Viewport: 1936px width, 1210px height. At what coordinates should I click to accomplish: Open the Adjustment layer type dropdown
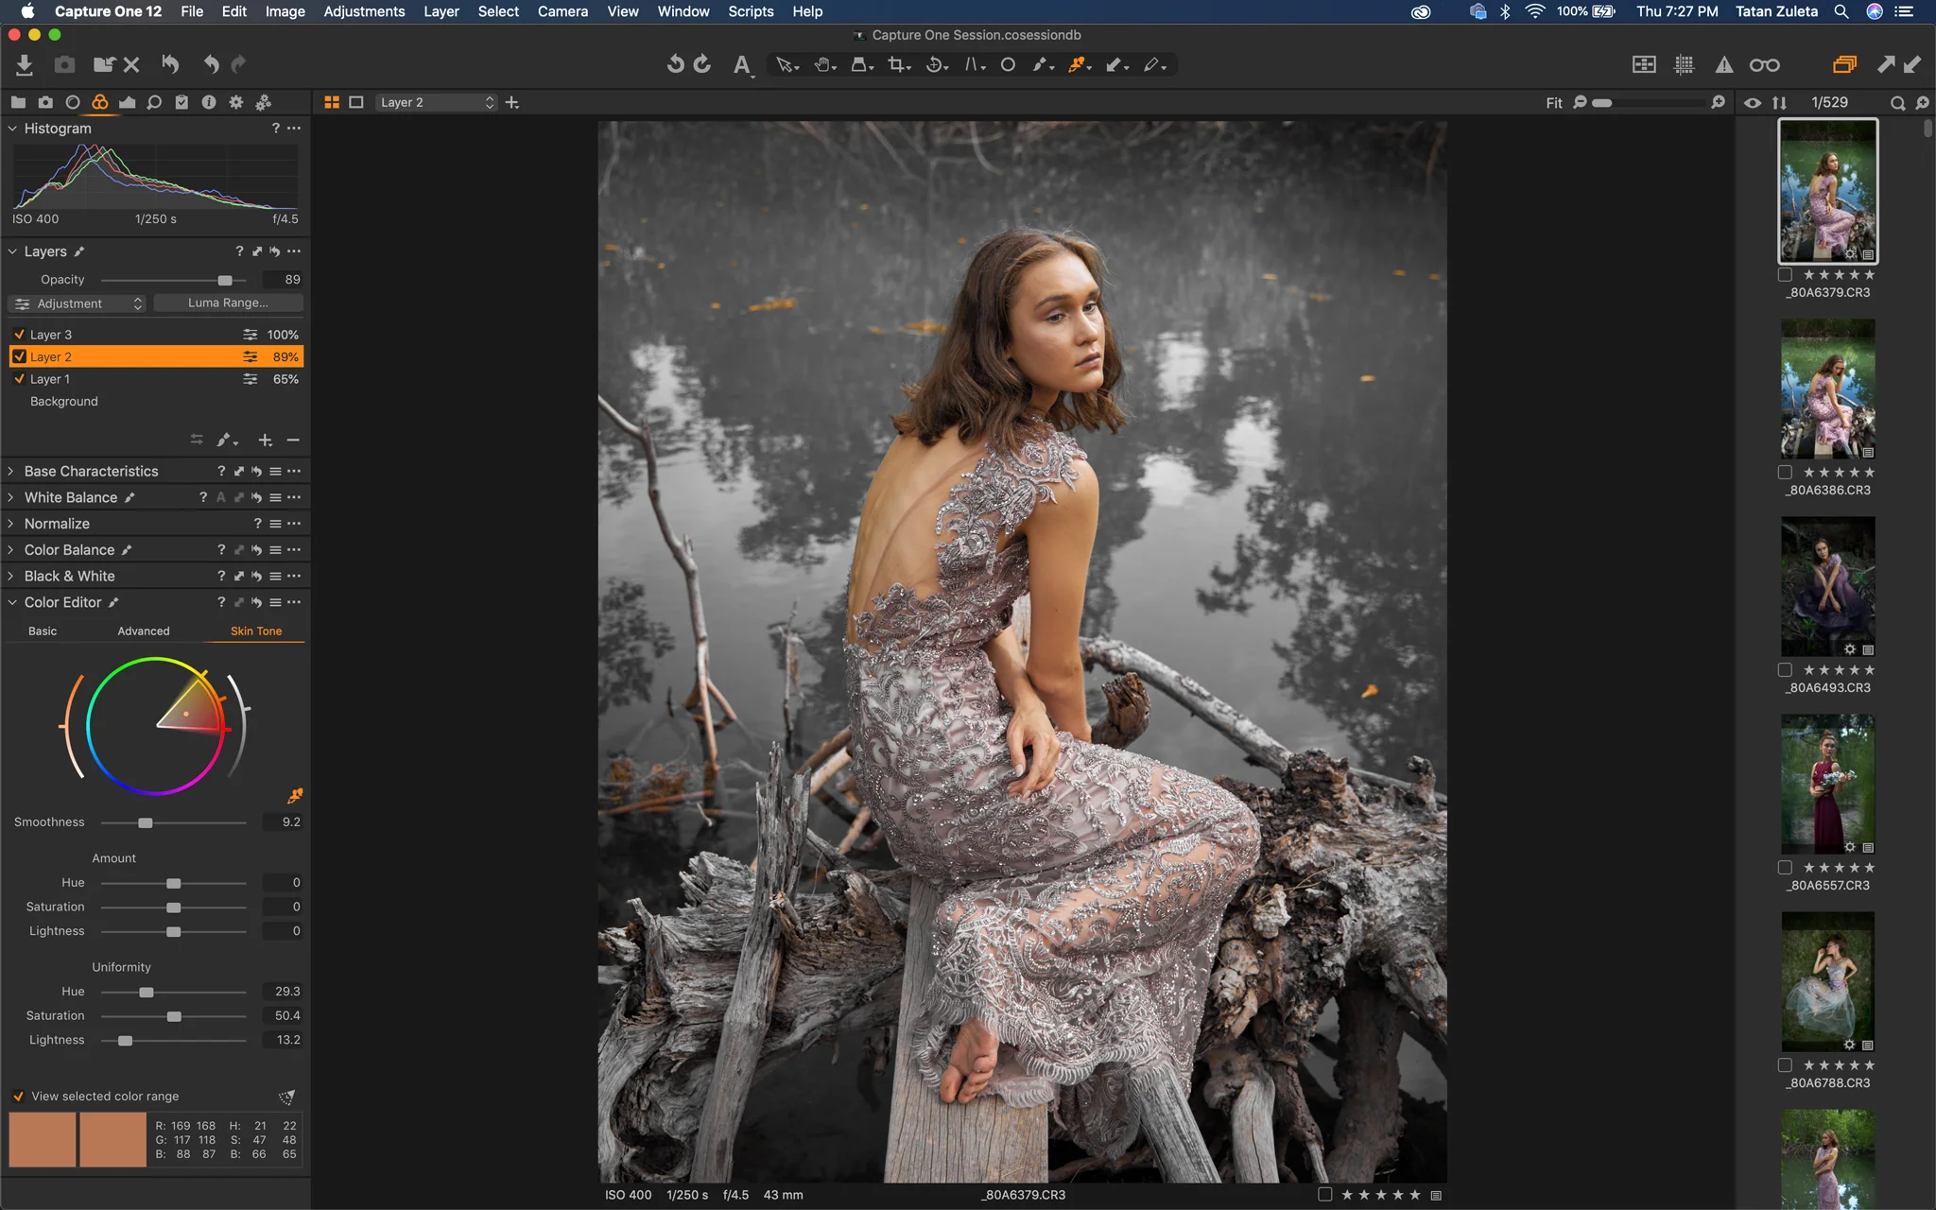tap(78, 303)
